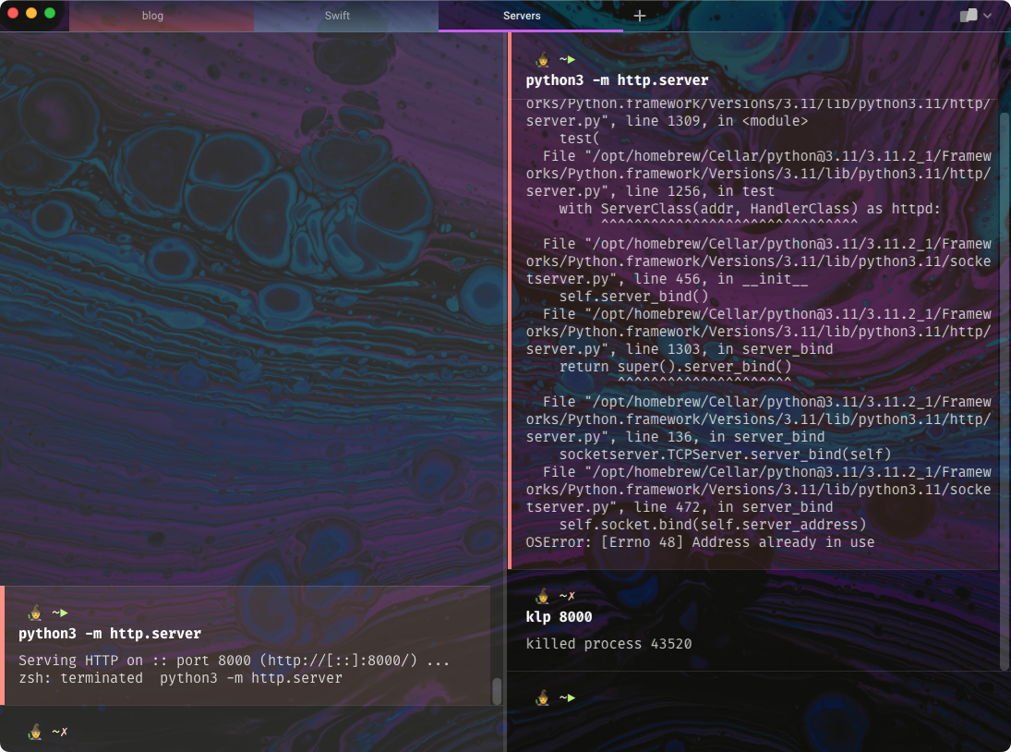Focus the left pane's bottom input prompt
The image size is (1011, 752).
click(x=259, y=732)
